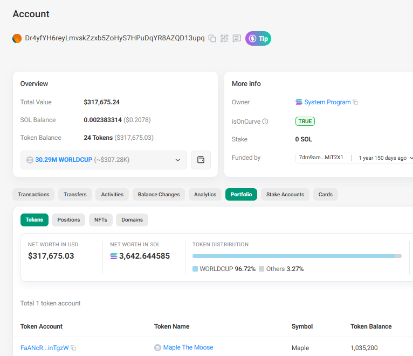The width and height of the screenshot is (413, 356).
Task: Click the account avatar icon
Action: pyautogui.click(x=17, y=38)
